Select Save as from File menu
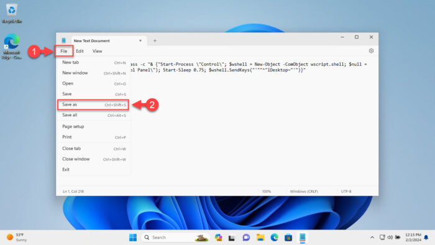The width and height of the screenshot is (435, 245). [x=93, y=104]
